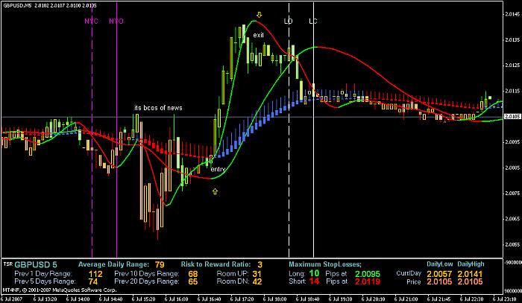The height and width of the screenshot is (303, 522).
Task: Click the yellow up arrow below entry
Action: coord(215,191)
